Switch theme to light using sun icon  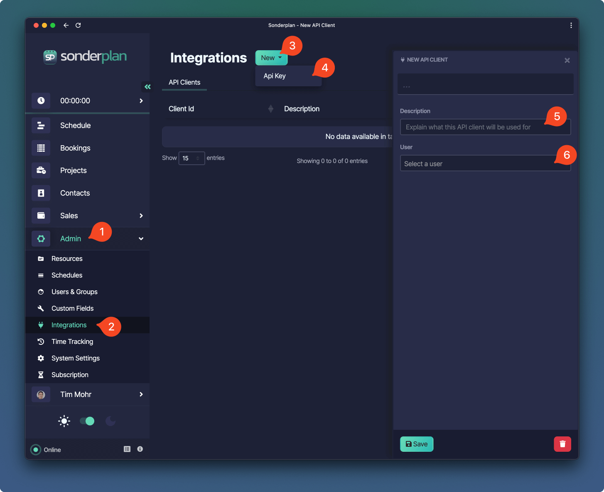[64, 421]
